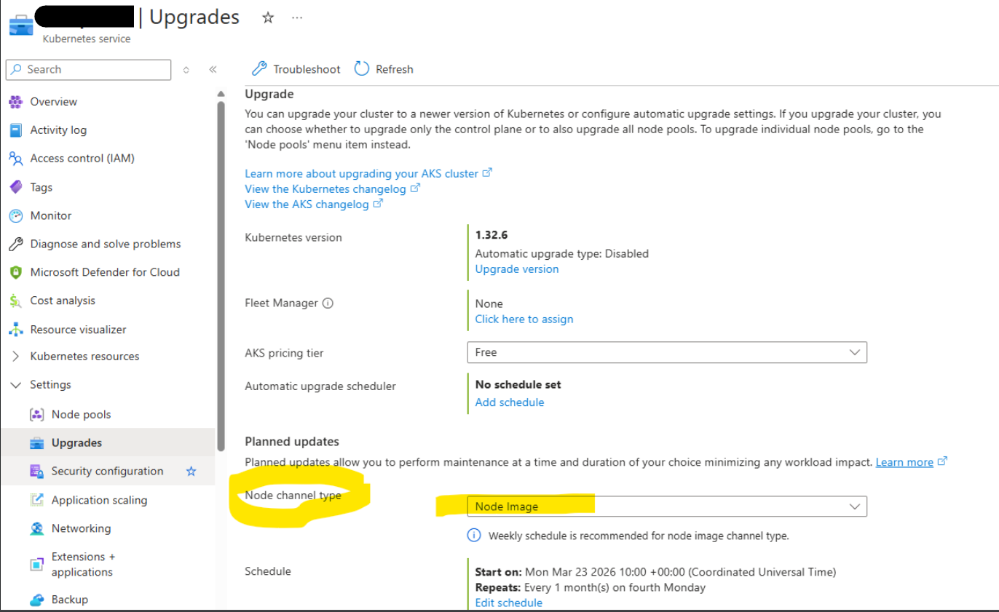
Task: Click the Node pools icon
Action: pos(37,415)
